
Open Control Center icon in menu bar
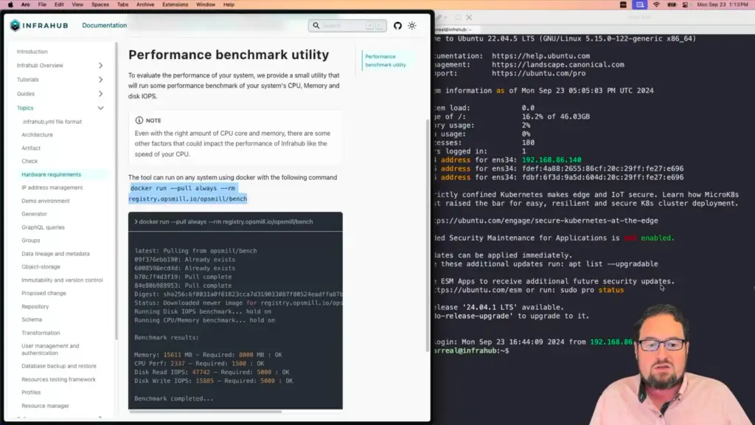pyautogui.click(x=685, y=4)
